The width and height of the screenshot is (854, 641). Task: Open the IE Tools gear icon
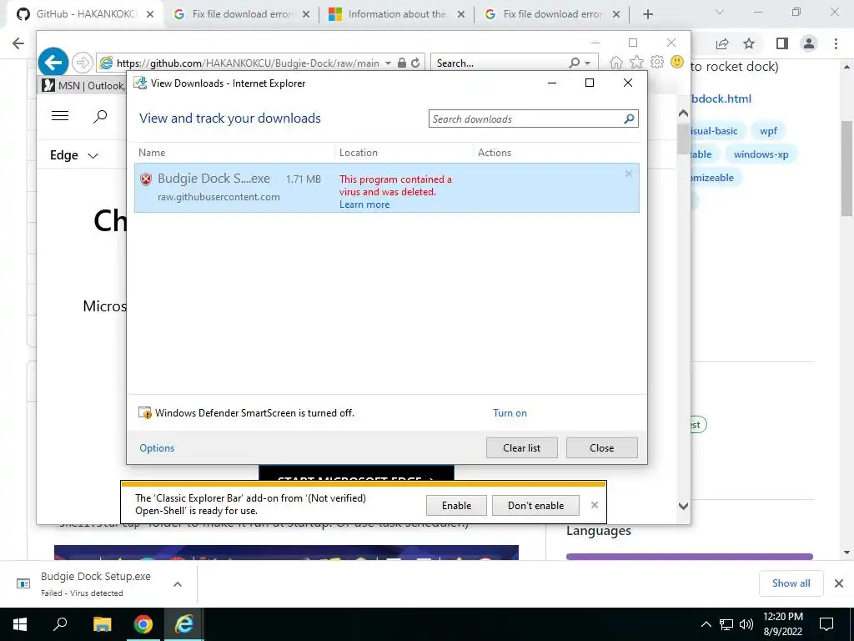tap(657, 62)
